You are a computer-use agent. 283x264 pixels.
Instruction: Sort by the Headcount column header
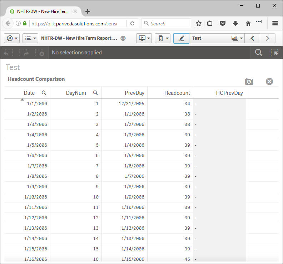(177, 93)
